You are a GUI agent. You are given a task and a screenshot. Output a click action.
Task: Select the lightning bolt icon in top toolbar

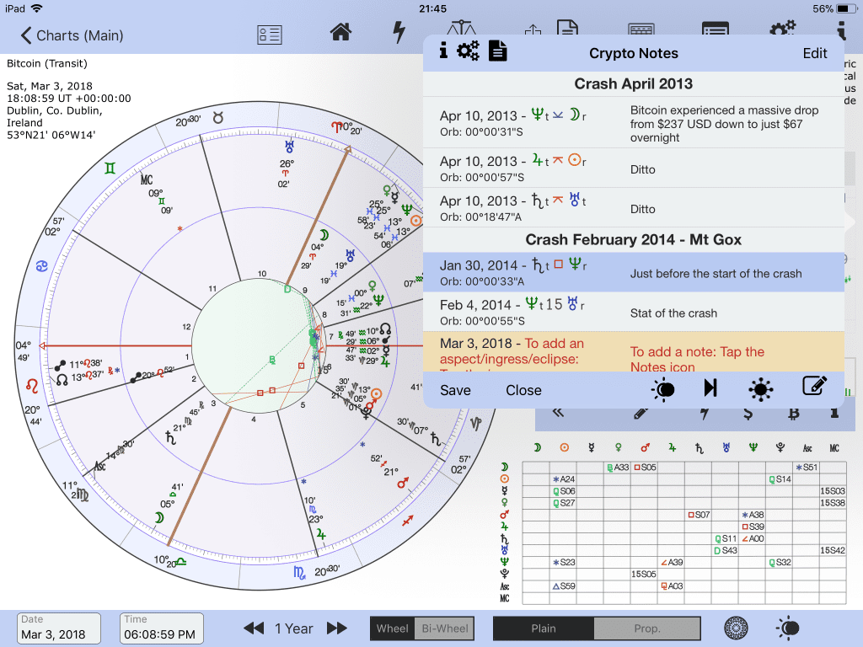399,32
